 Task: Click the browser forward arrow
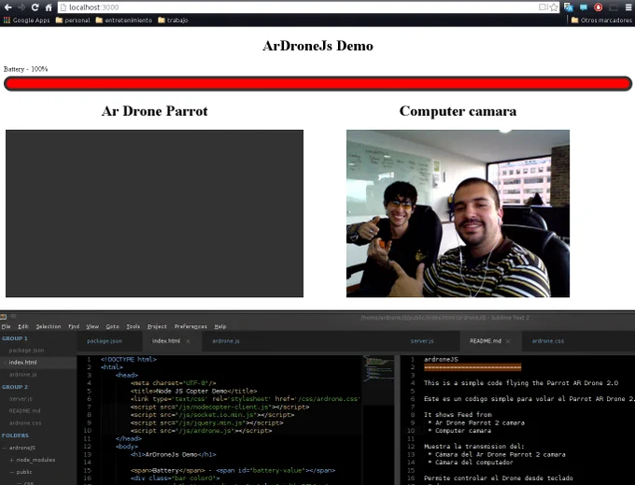pyautogui.click(x=21, y=7)
